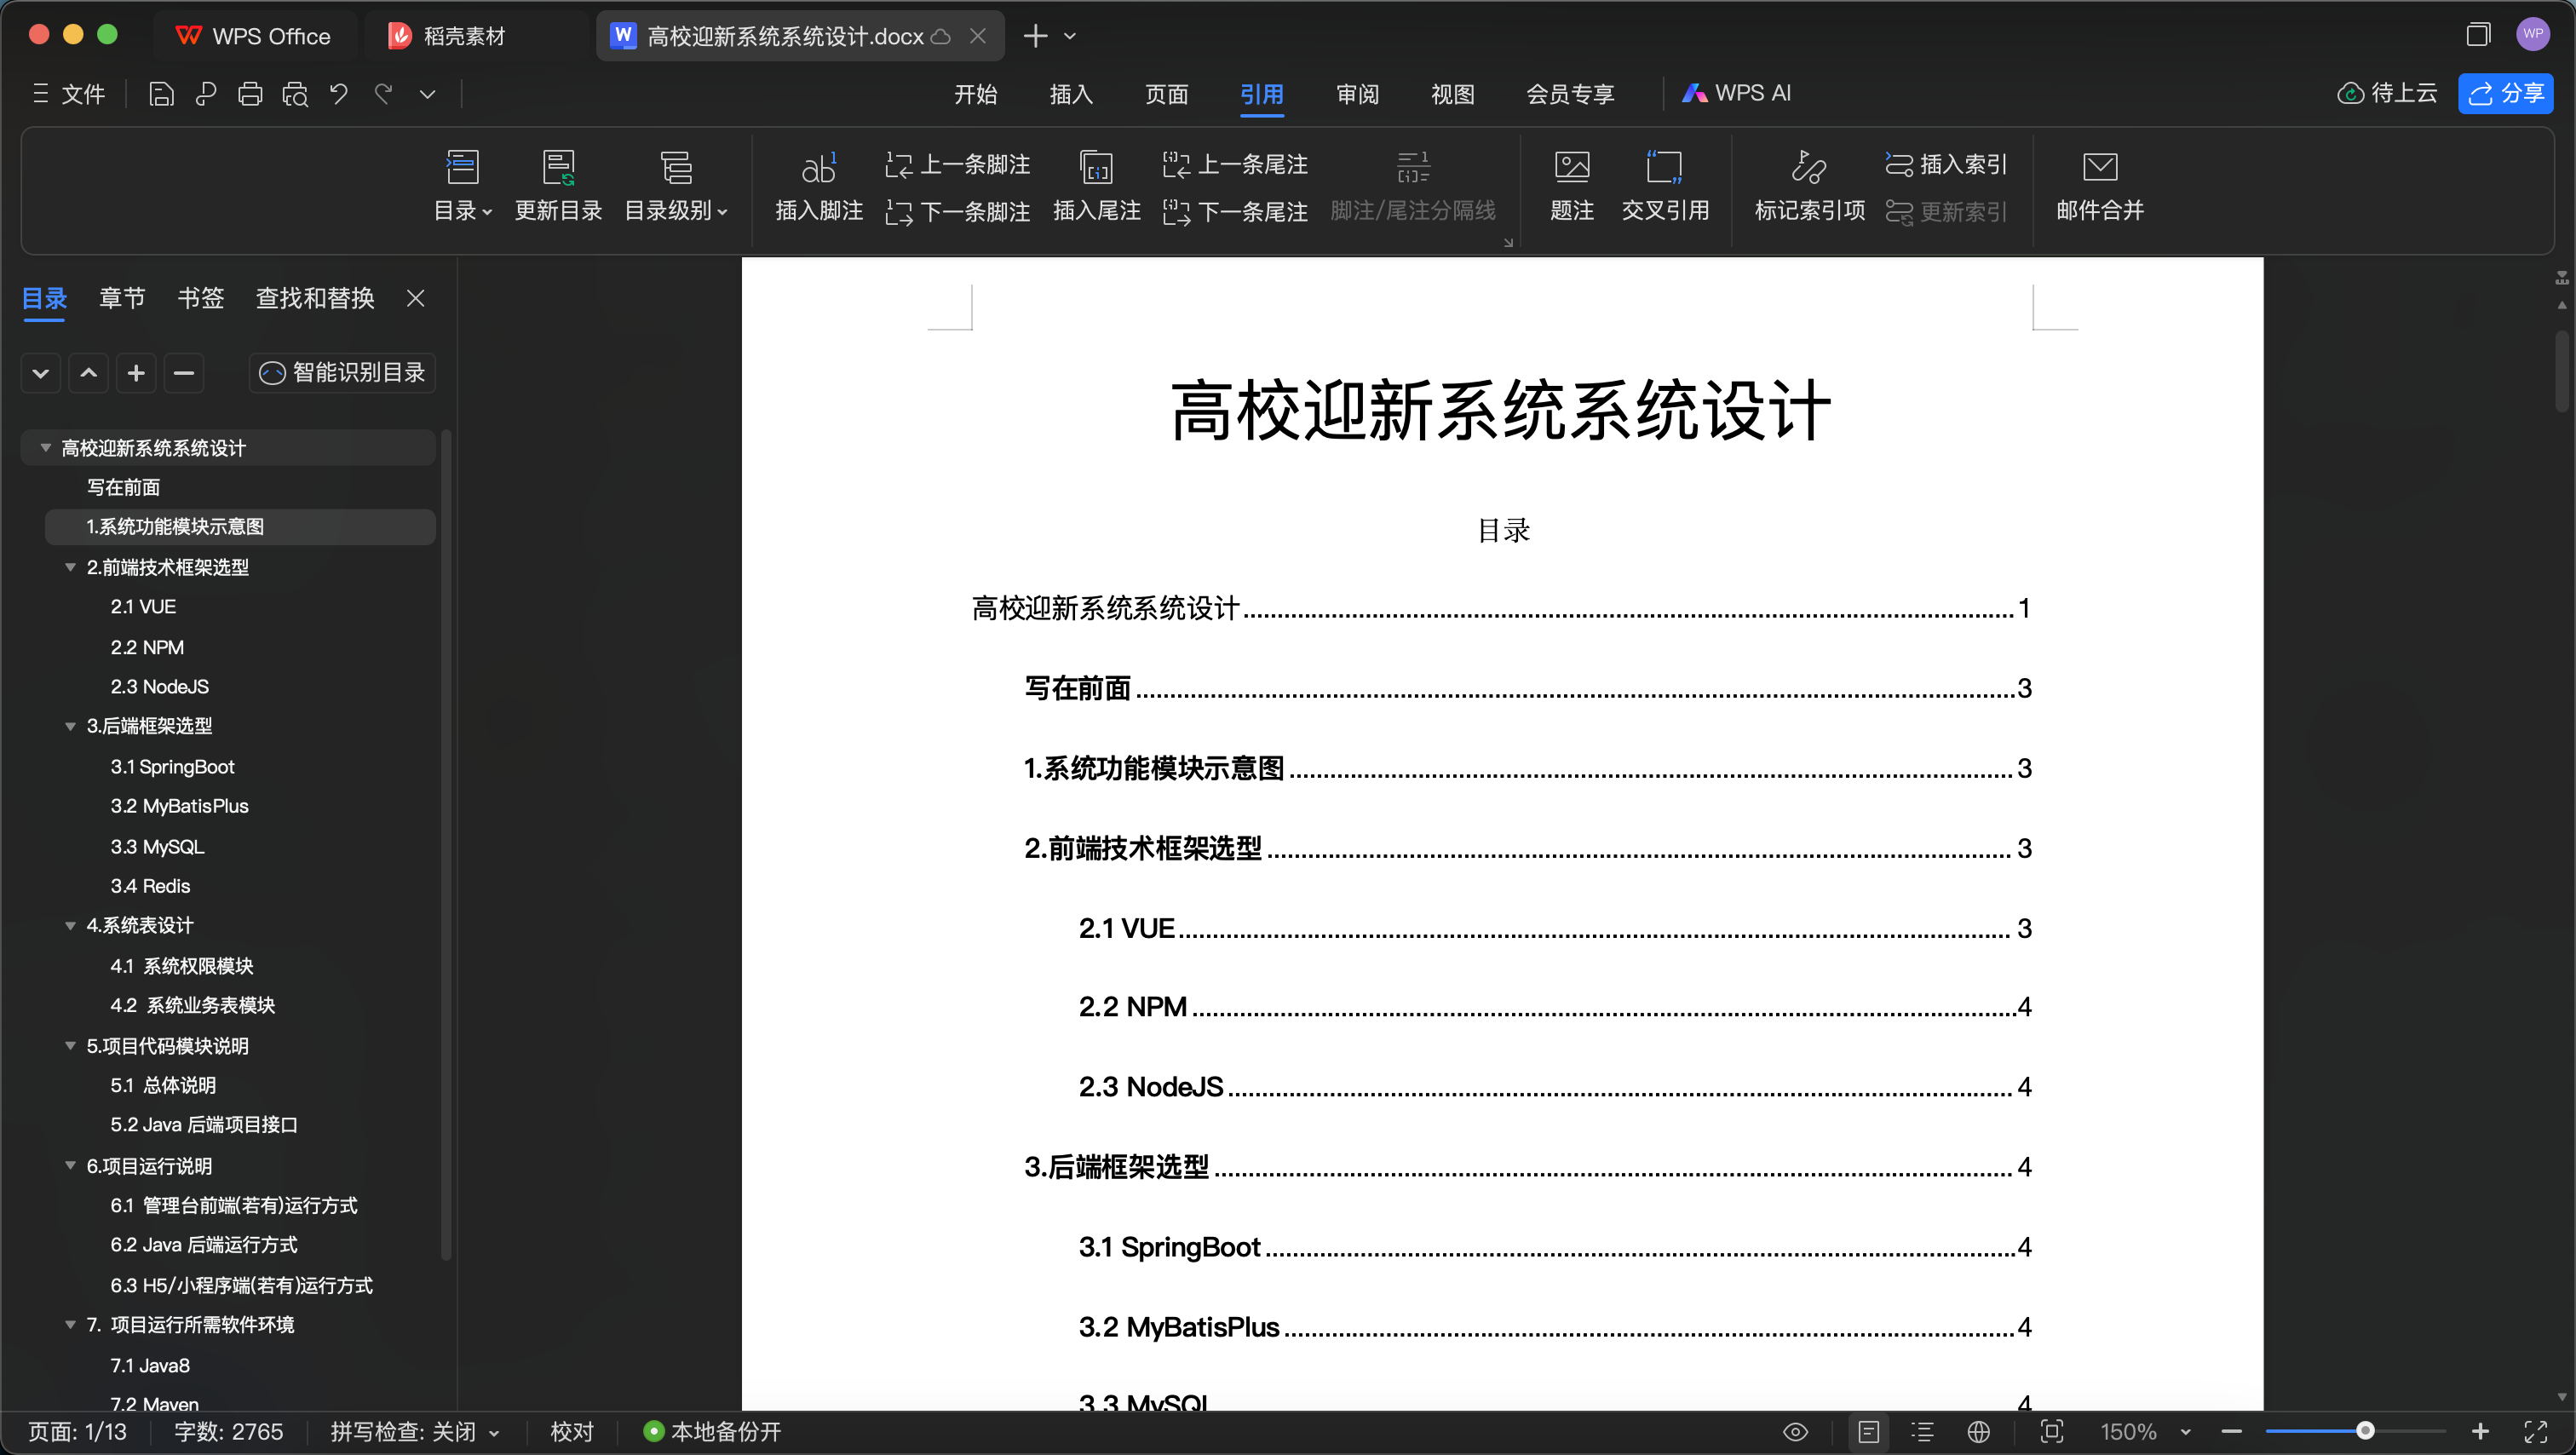Open the 视图 ribbon tab
The height and width of the screenshot is (1455, 2576).
(1452, 94)
